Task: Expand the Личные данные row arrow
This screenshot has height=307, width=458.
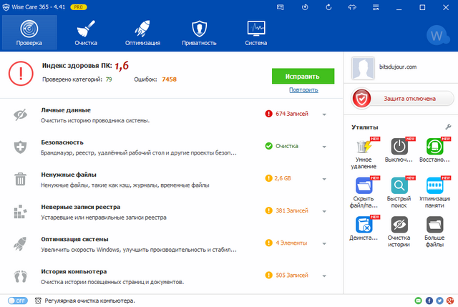Action: [x=324, y=114]
